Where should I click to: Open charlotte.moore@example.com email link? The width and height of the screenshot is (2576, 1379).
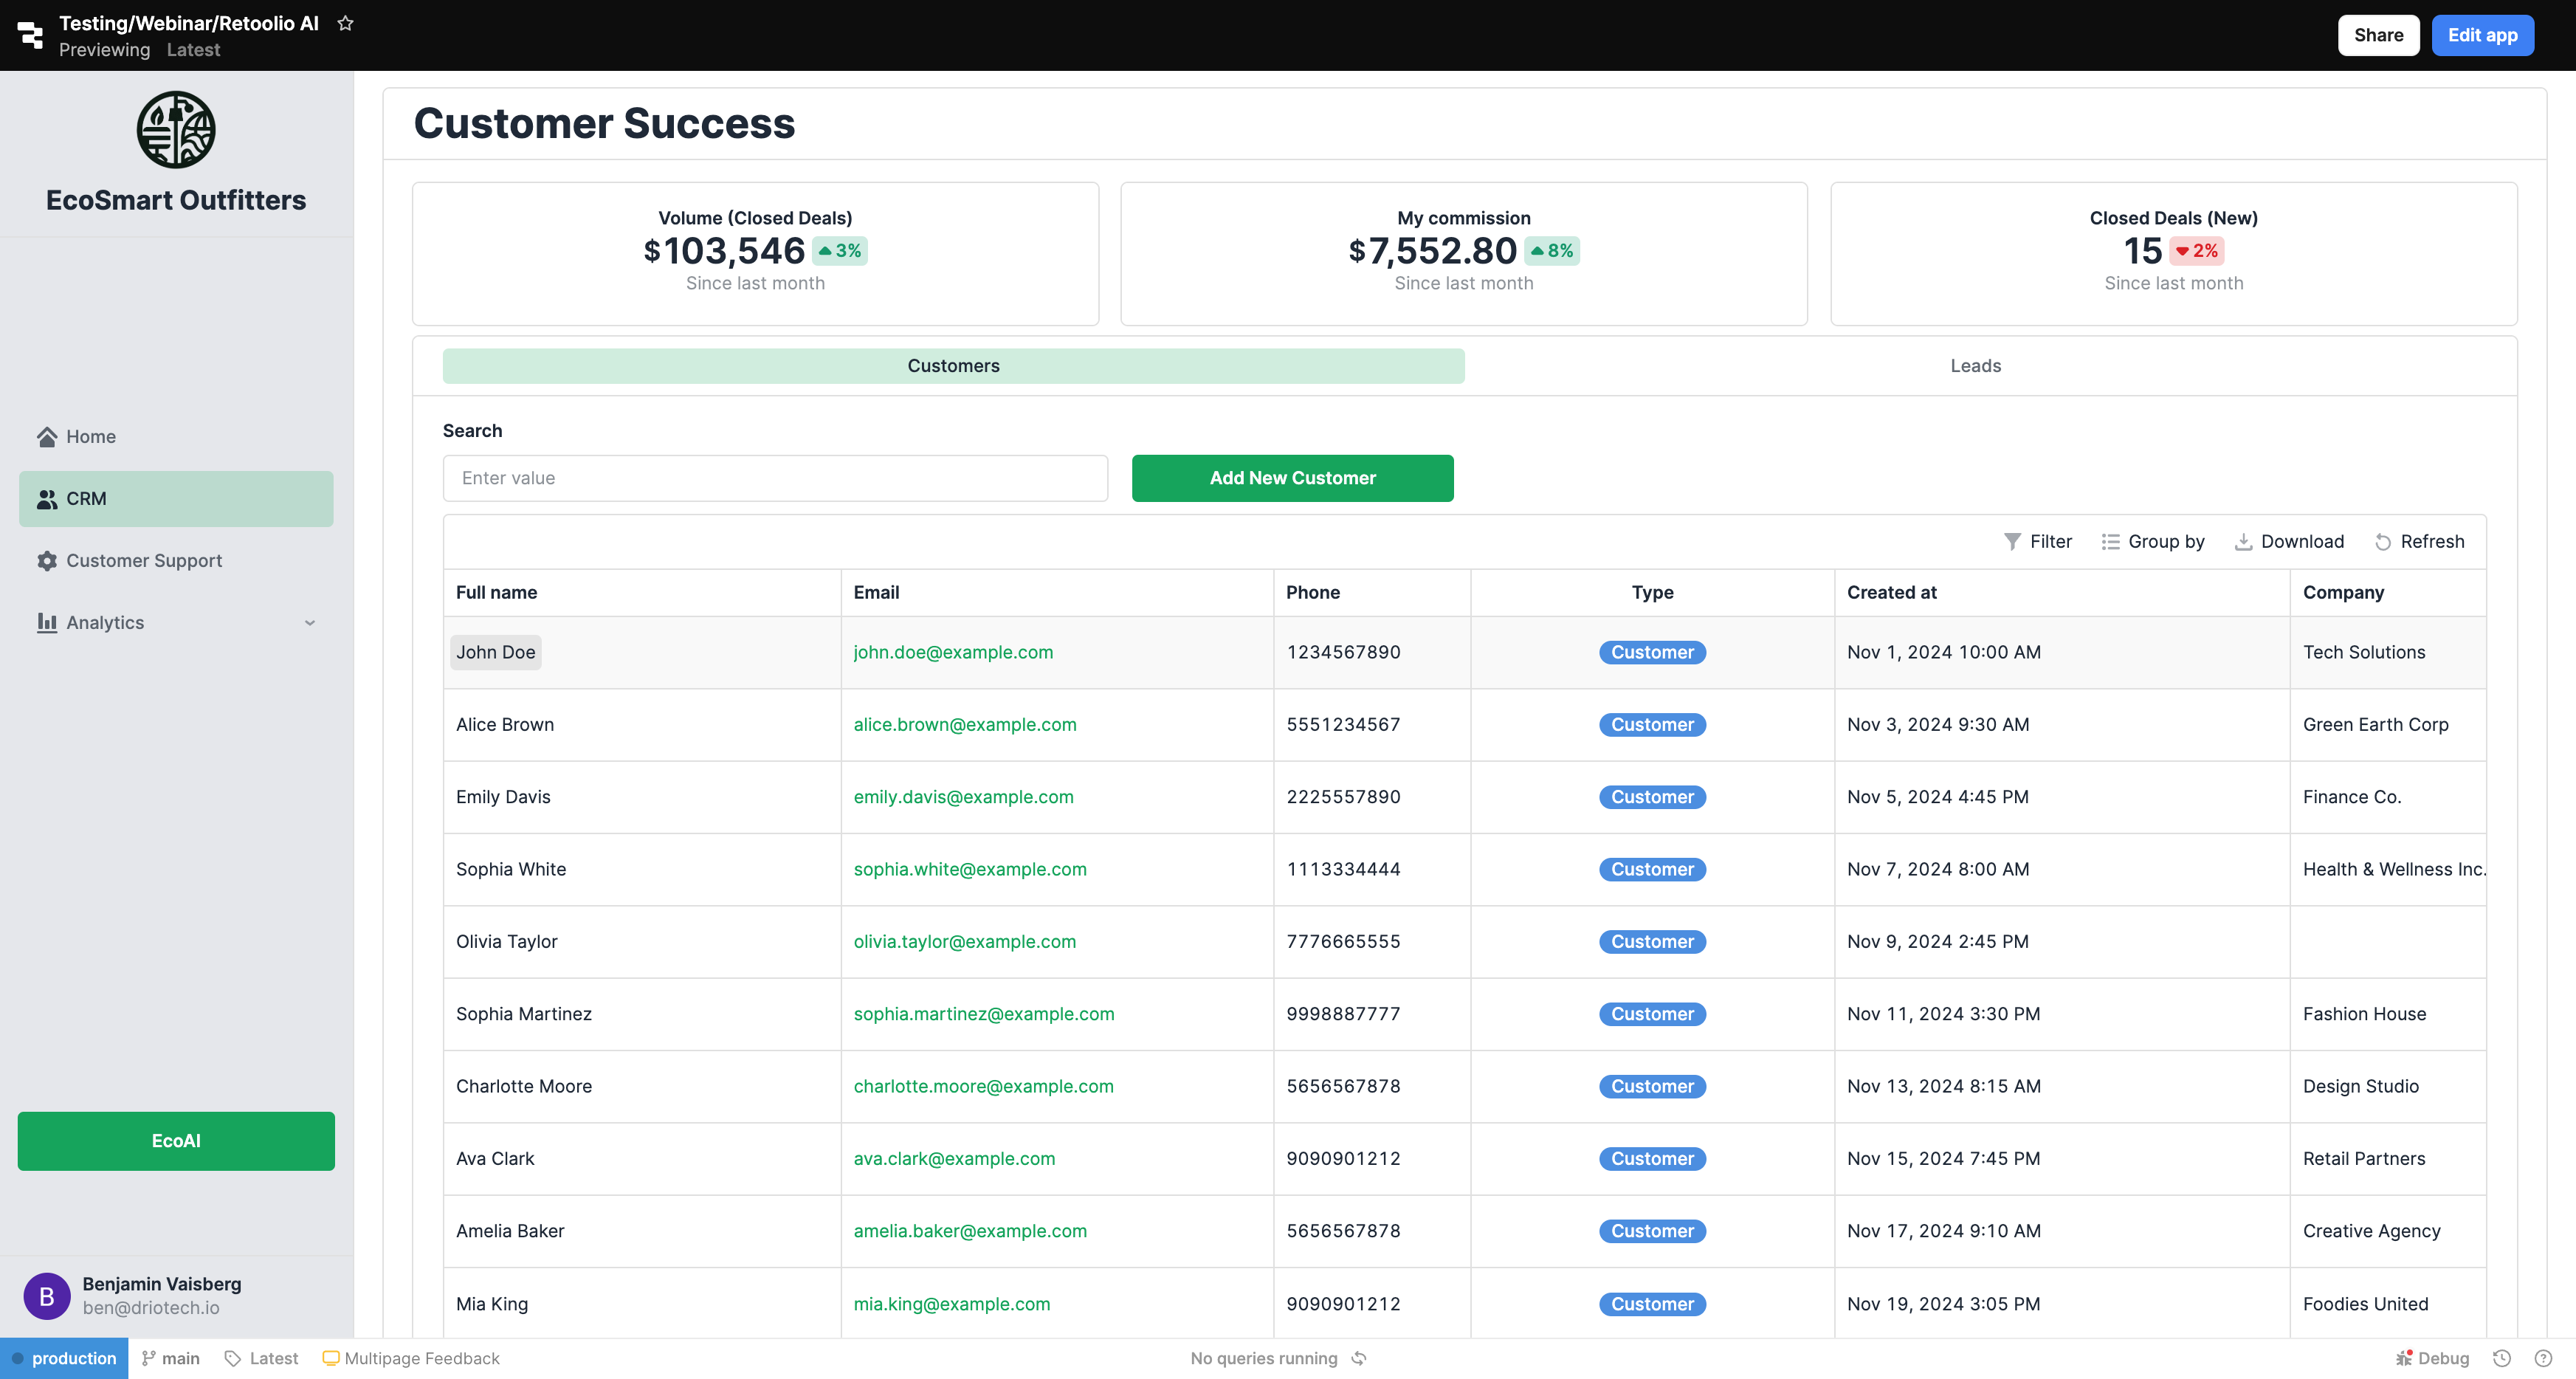point(983,1087)
